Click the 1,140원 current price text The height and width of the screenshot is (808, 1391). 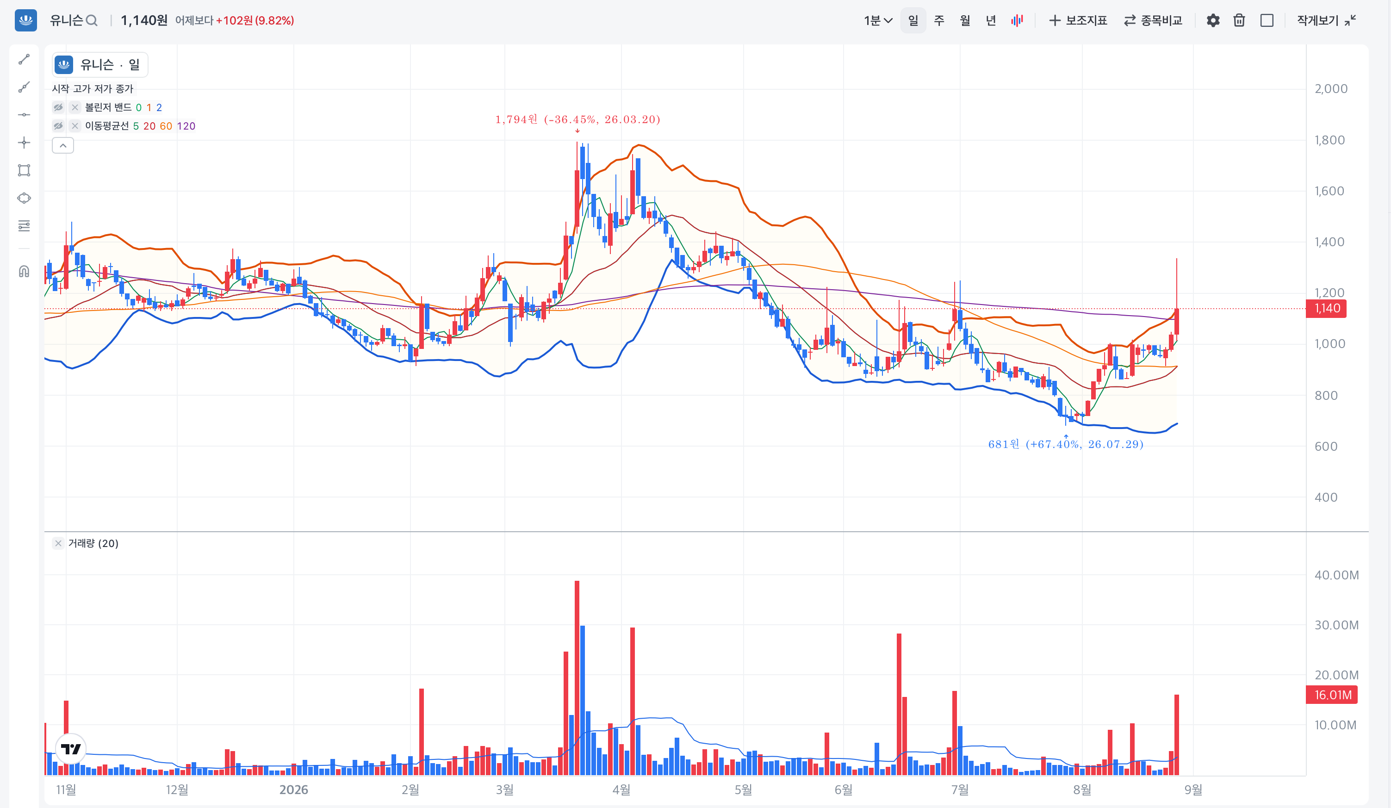pos(144,20)
